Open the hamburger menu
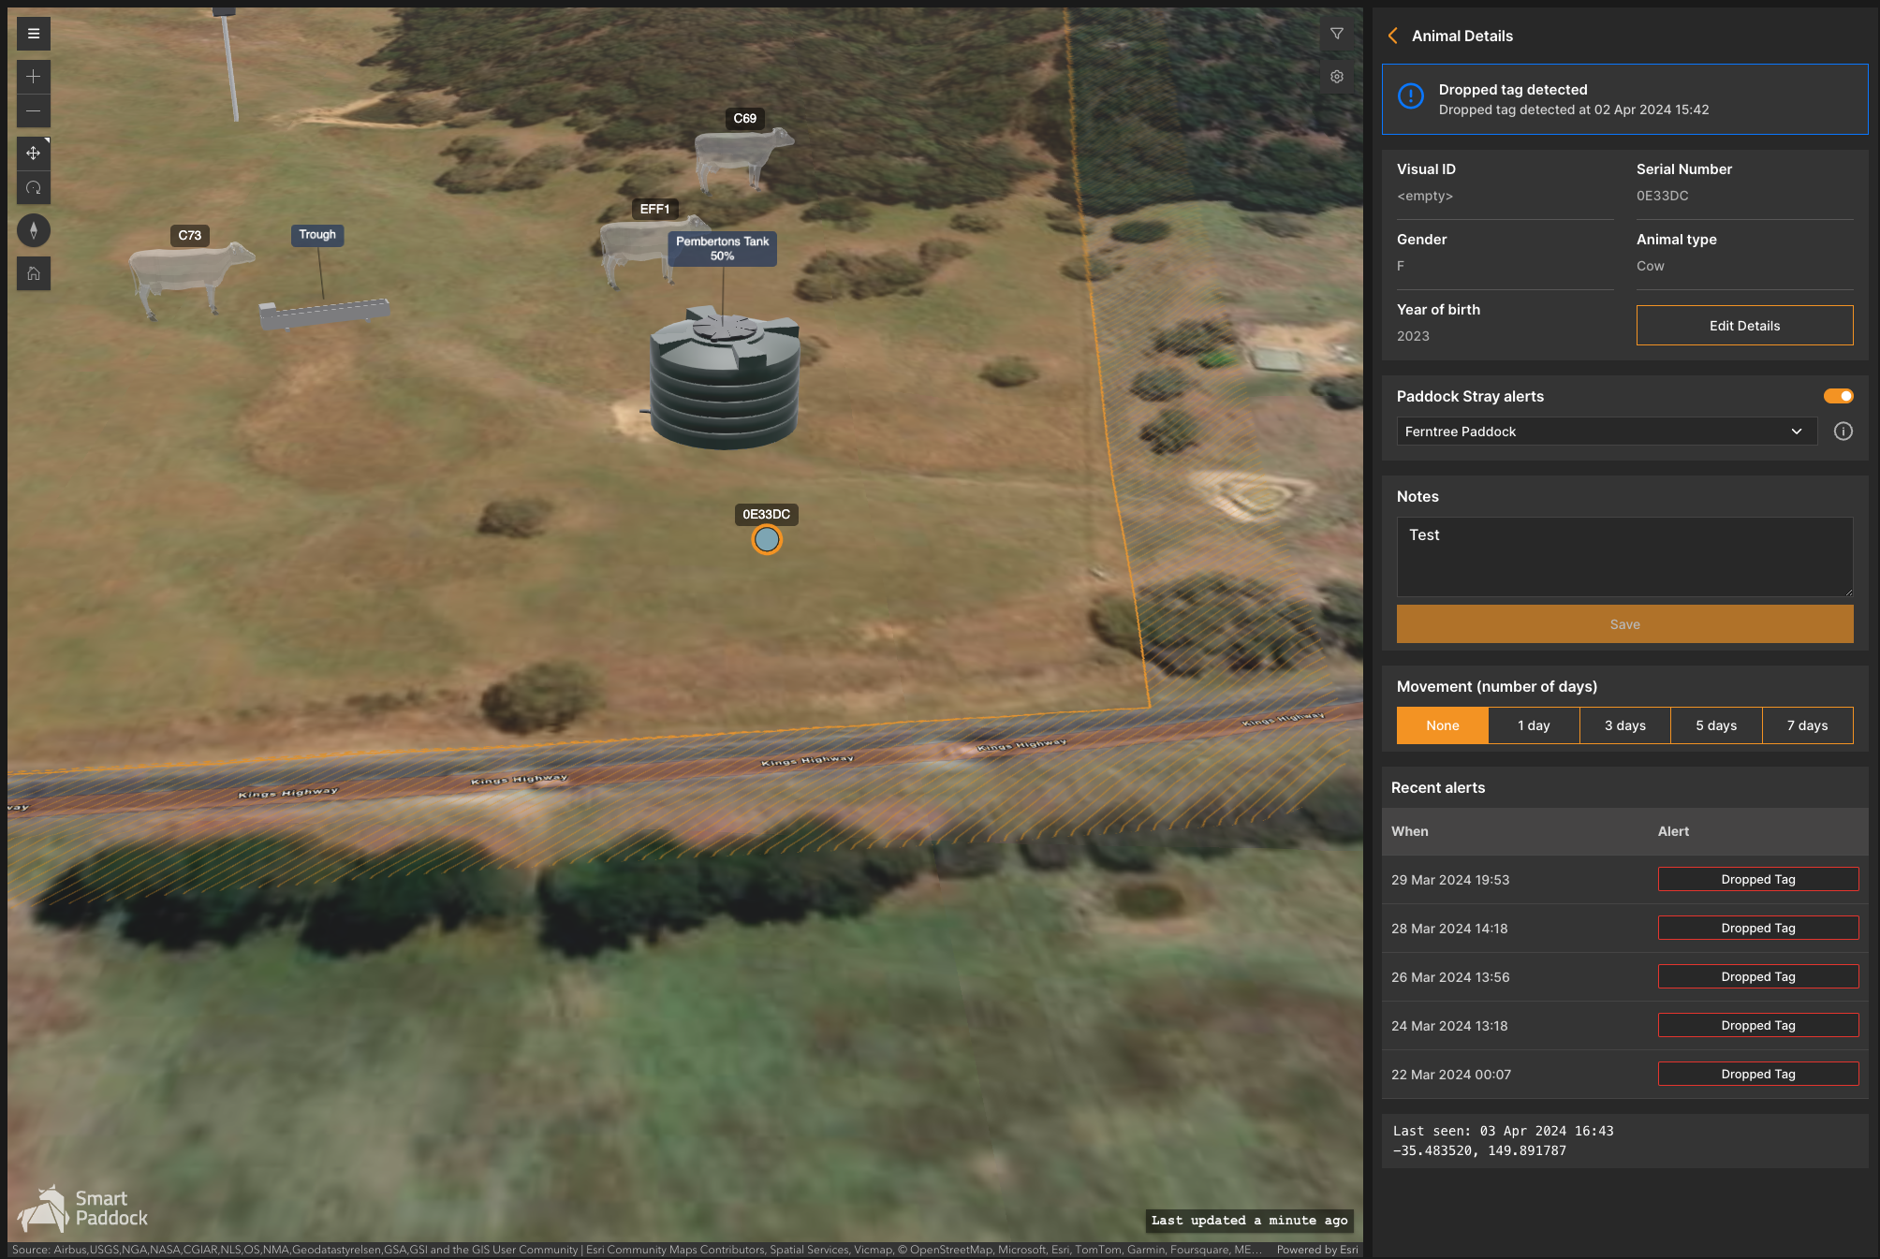Screen dimensions: 1880x1259 pyautogui.click(x=34, y=34)
